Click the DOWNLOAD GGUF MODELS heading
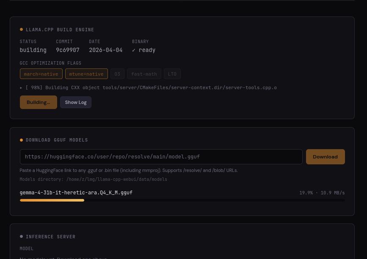This screenshot has width=367, height=259. tap(57, 140)
